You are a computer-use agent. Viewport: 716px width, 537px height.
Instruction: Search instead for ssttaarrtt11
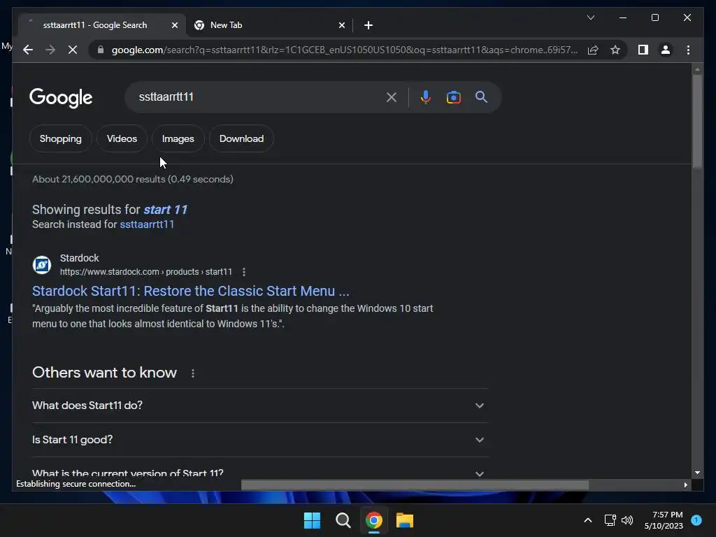click(x=147, y=224)
